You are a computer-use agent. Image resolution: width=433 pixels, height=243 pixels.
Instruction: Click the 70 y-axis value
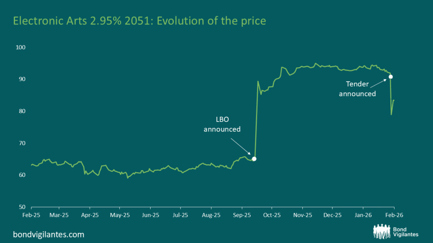pyautogui.click(x=22, y=143)
